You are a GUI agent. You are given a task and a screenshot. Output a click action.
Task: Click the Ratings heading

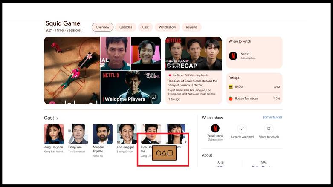pos(234,78)
